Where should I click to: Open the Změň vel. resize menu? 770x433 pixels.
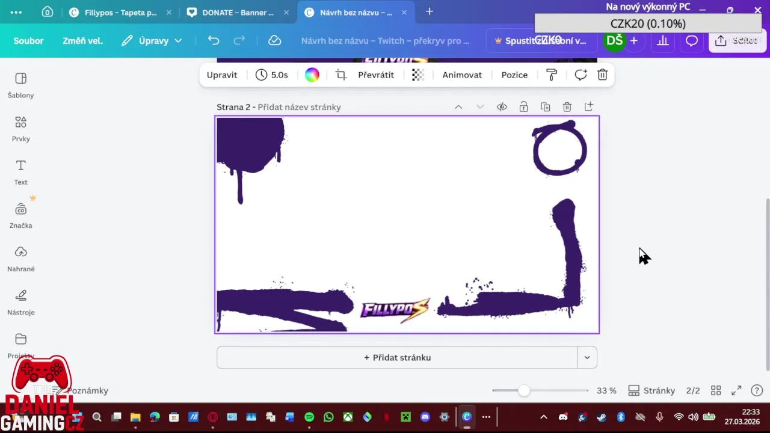[x=82, y=40]
